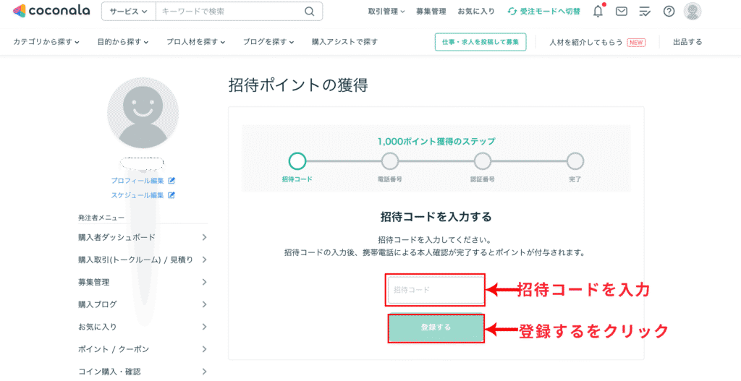Click the 登録する button
The width and height of the screenshot is (741, 381).
tap(436, 328)
